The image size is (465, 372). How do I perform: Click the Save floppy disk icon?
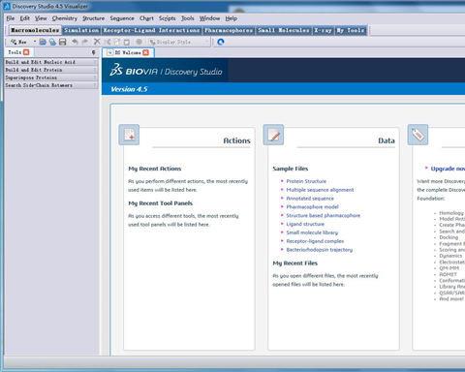[63, 42]
